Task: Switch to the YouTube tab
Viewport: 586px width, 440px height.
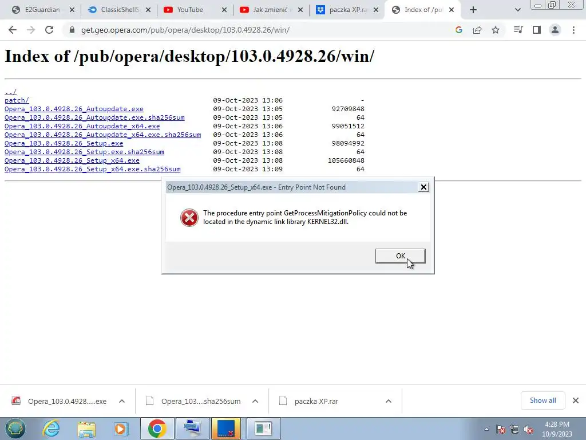Action: pos(190,10)
